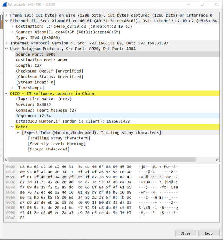This screenshot has width=223, height=240.
Task: Select Severity level: Warning row
Action: (123, 144)
